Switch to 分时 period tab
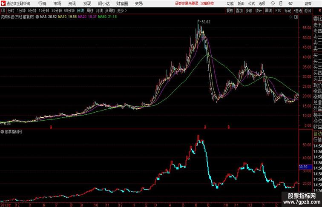This screenshot has height=207, width=322. pyautogui.click(x=11, y=11)
